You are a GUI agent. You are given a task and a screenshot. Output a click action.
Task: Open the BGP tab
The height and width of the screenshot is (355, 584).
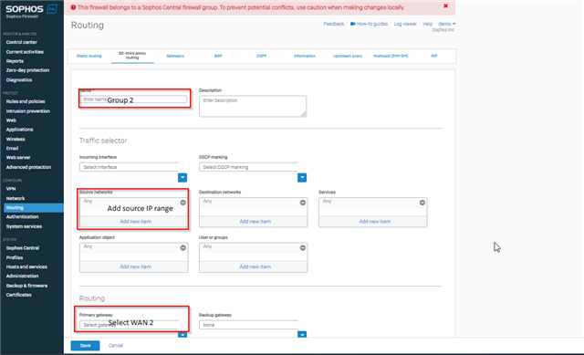(218, 56)
